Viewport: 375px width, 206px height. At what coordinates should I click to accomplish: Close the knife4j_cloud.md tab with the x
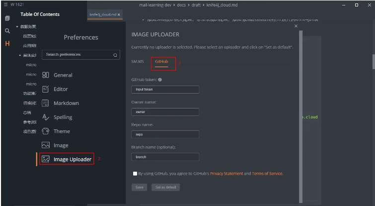pyautogui.click(x=119, y=14)
